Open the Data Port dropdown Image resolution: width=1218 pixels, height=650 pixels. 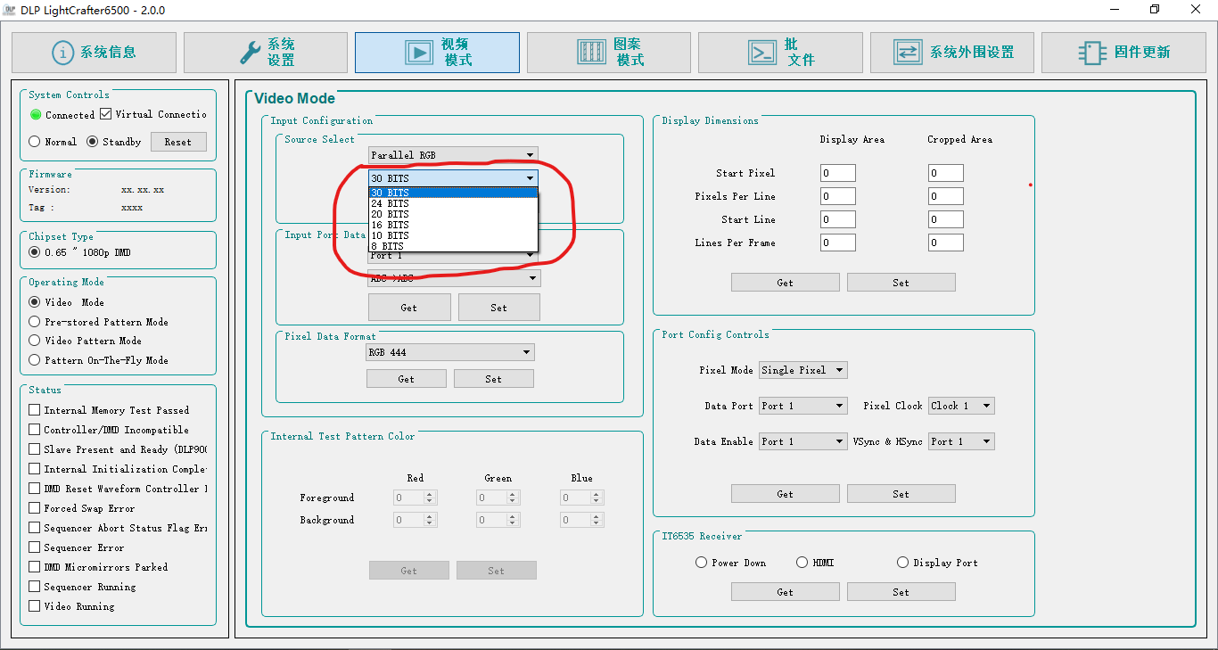point(802,406)
